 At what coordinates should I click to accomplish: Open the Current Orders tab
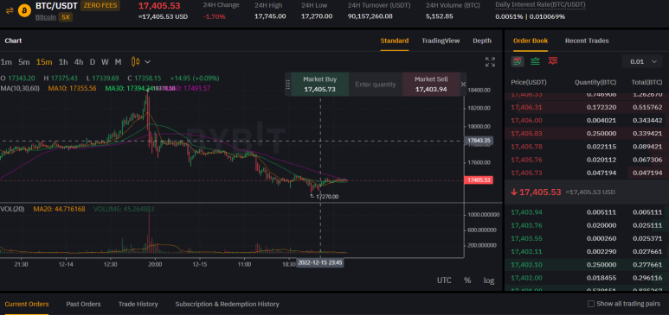(x=27, y=304)
